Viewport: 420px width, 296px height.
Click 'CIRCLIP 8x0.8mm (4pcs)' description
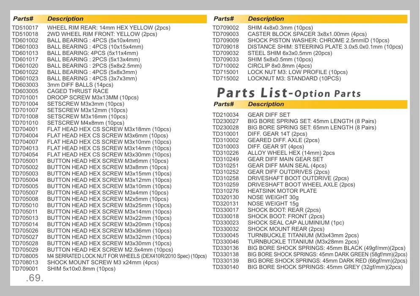pos(280,66)
